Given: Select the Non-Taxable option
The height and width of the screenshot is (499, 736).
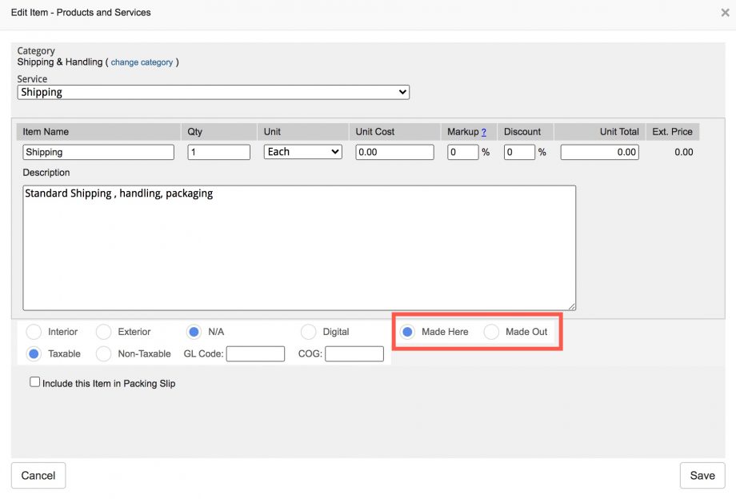Looking at the screenshot, I should pyautogui.click(x=103, y=353).
